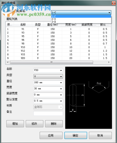Open the 类型 dropdown set to V
117x143 pixels.
pos(48,77)
